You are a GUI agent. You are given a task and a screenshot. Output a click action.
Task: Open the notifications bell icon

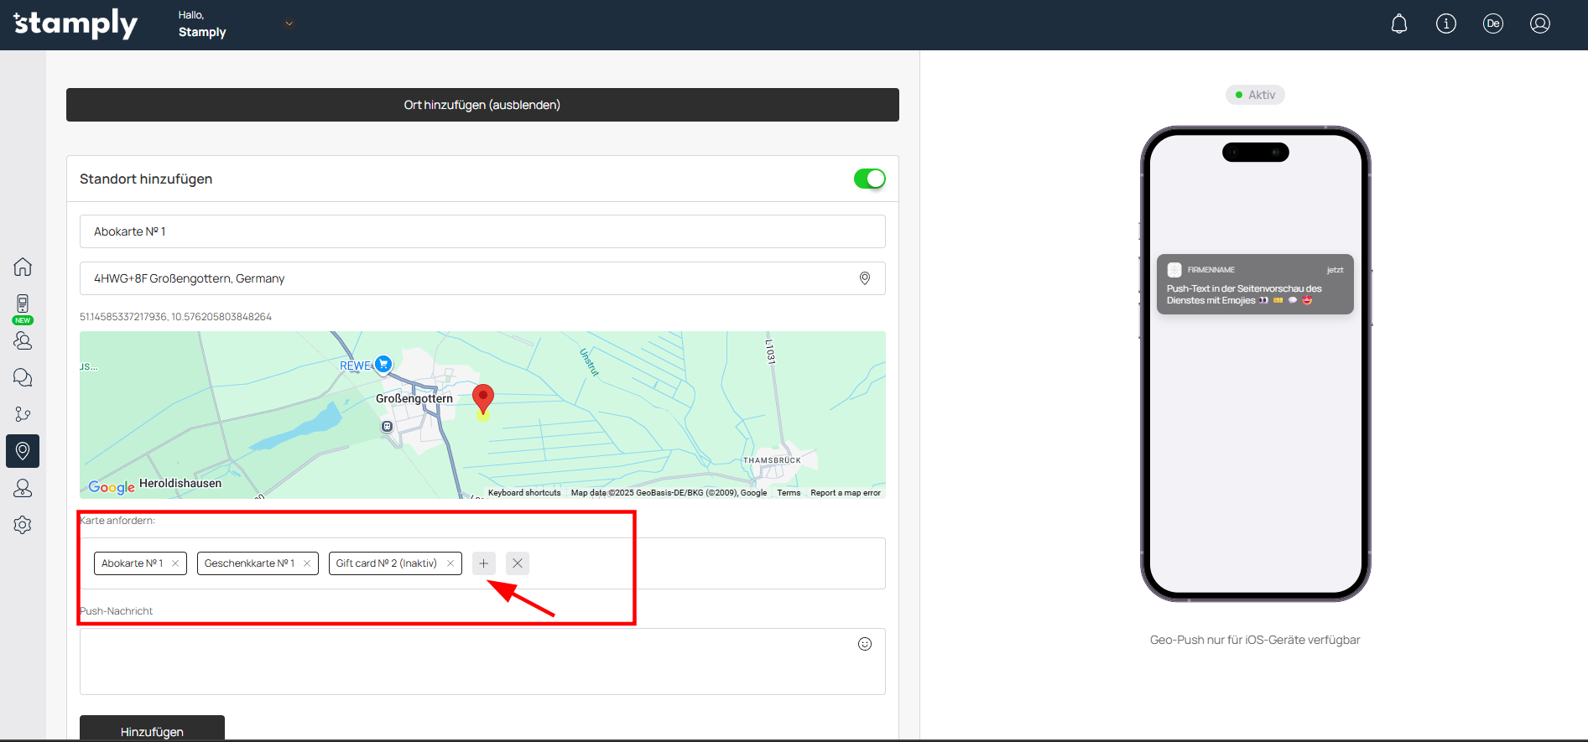coord(1398,24)
